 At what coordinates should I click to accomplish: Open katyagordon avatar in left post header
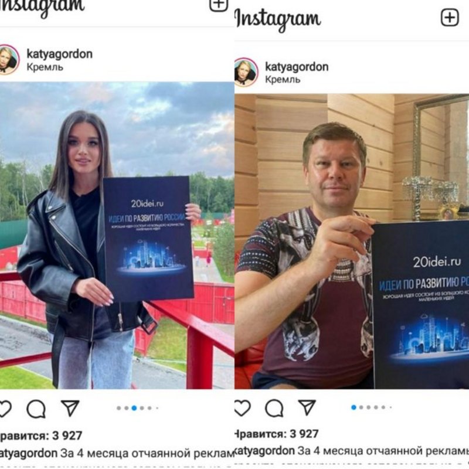coord(9,60)
